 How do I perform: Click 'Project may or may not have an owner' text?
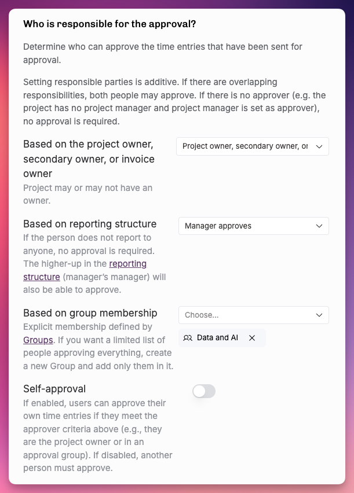(x=88, y=194)
